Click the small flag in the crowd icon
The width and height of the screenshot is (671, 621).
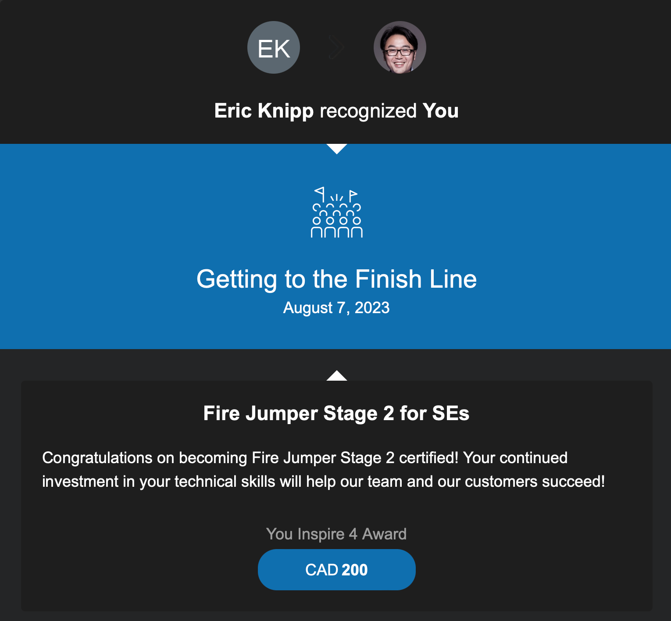(x=353, y=194)
